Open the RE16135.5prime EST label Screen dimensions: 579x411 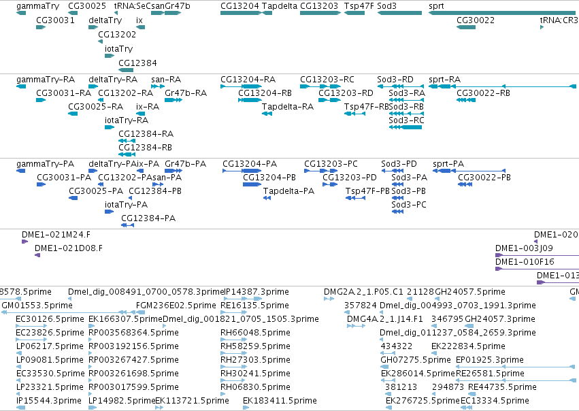[254, 306]
